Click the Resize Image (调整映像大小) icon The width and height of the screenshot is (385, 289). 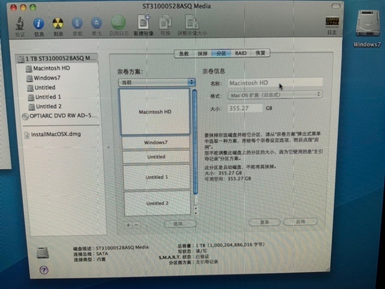[192, 23]
